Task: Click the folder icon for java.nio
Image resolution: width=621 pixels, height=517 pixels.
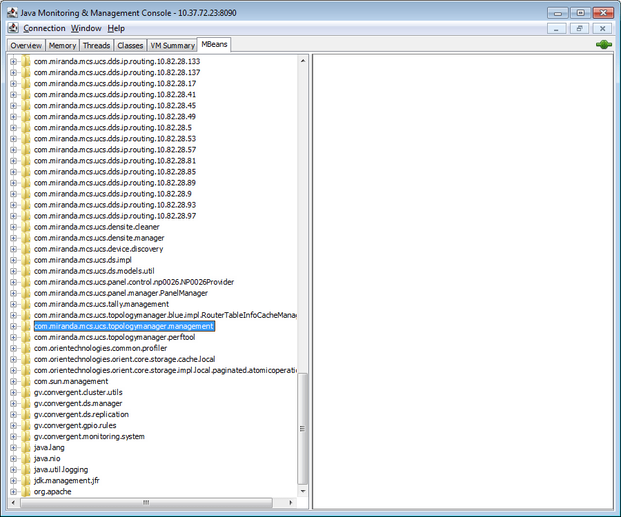Action: click(26, 458)
